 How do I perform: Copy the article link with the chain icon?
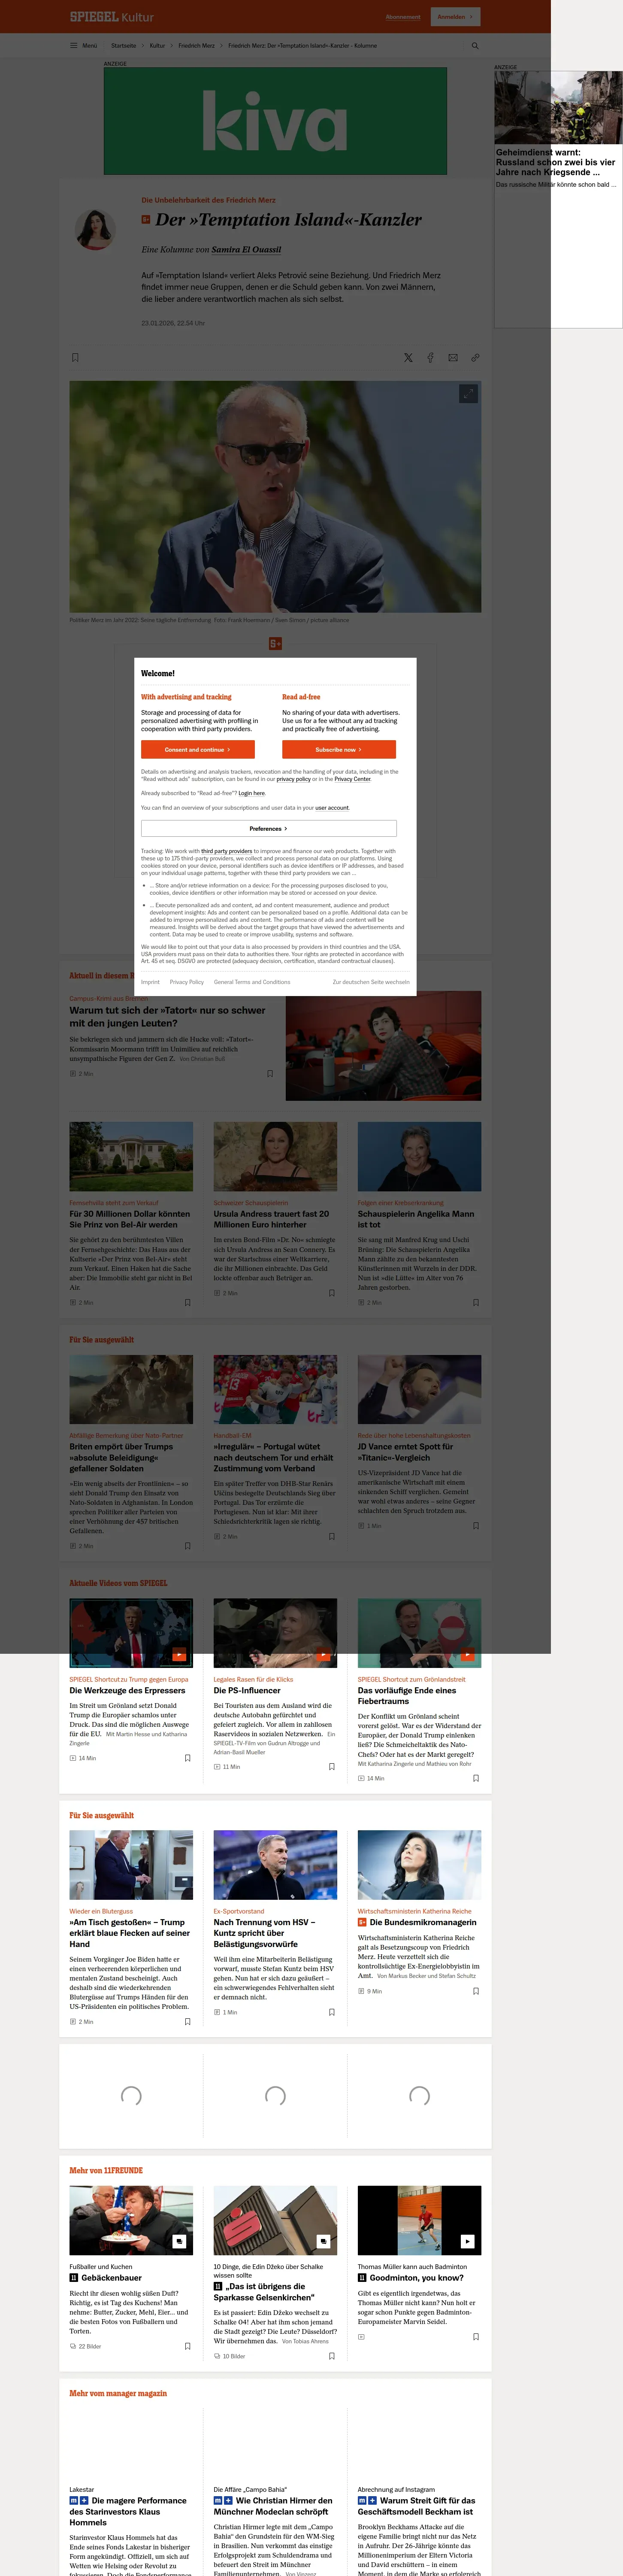pyautogui.click(x=475, y=357)
